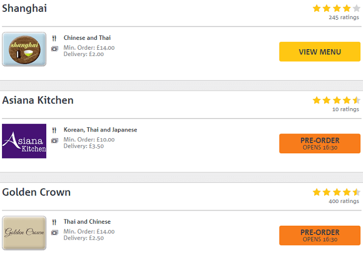This screenshot has width=363, height=263.
Task: Pre-order from Golden Crown
Action: [x=320, y=235]
